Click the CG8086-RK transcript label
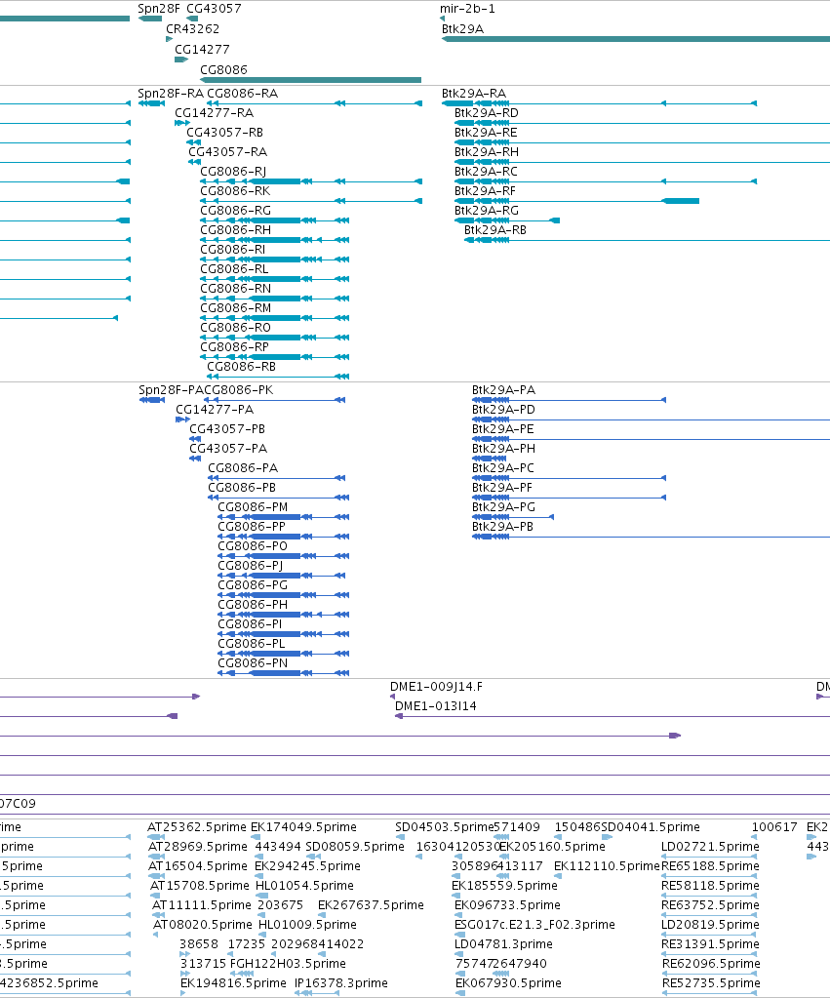The width and height of the screenshot is (830, 998). 235,191
